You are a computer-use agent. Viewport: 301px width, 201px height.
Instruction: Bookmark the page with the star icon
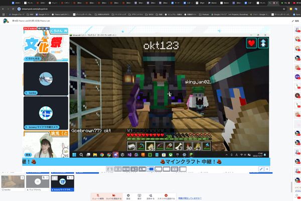coord(284,9)
